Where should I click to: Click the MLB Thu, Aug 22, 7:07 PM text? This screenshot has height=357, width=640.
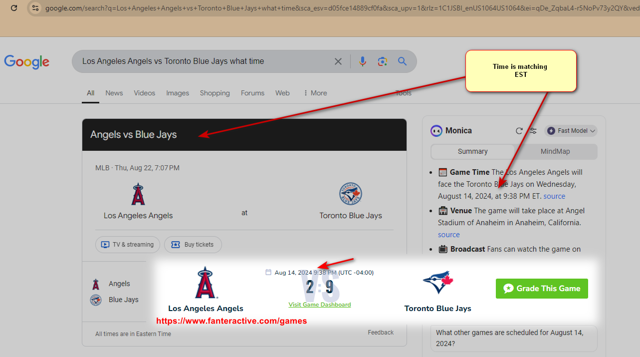coord(137,168)
